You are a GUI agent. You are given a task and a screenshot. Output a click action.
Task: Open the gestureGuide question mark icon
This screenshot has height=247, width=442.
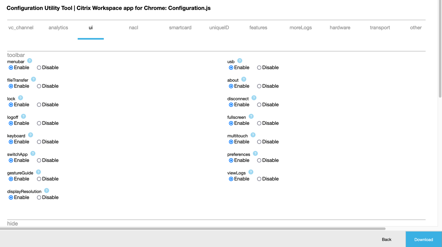[x=38, y=172]
